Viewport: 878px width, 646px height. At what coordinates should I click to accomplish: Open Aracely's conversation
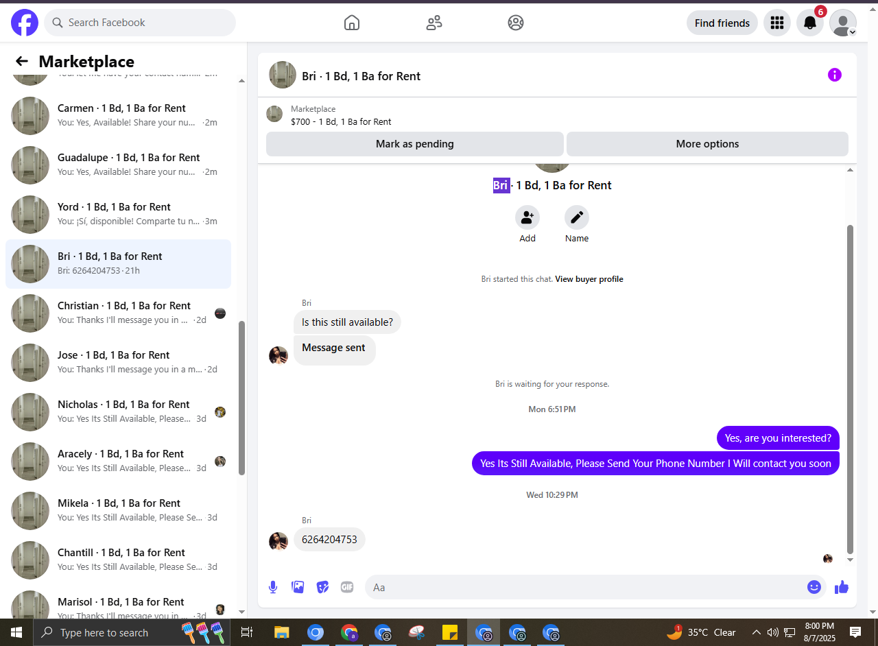(x=118, y=462)
